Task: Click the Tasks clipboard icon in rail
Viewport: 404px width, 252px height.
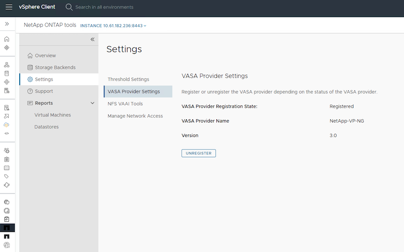Action: pos(7,159)
